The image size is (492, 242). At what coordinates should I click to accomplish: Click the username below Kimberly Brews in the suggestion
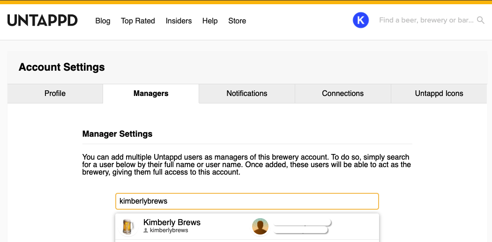point(169,231)
